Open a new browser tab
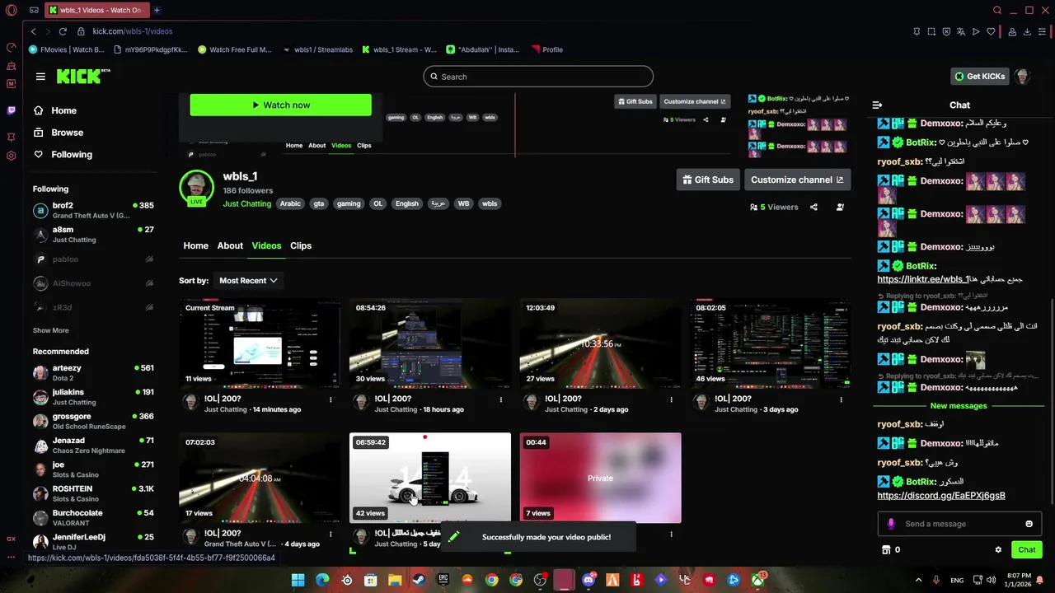 pos(157,11)
